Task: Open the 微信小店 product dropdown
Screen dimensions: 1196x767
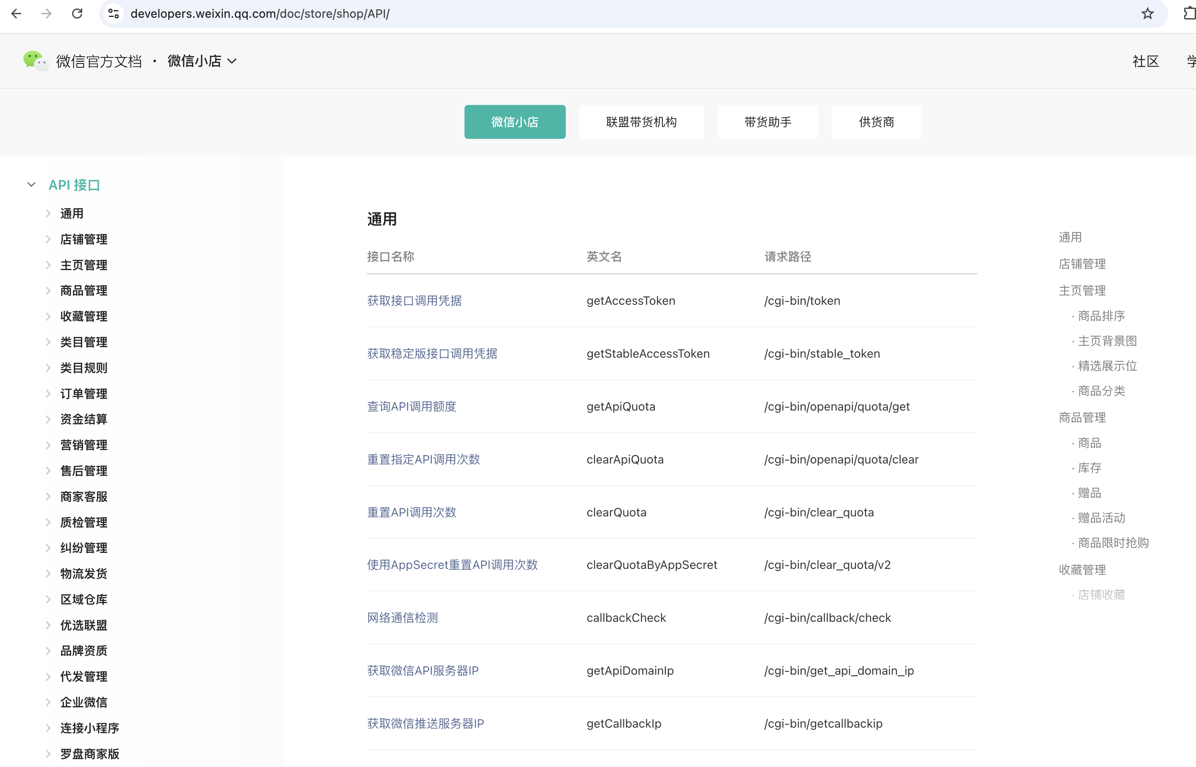Action: 202,61
